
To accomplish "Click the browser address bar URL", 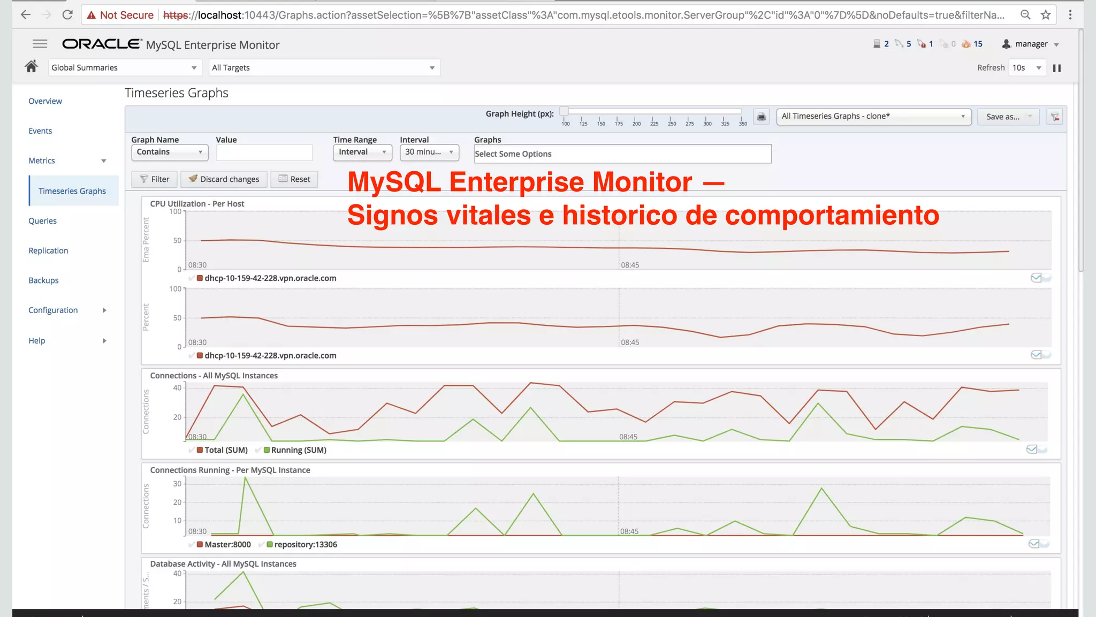I will coord(584,15).
